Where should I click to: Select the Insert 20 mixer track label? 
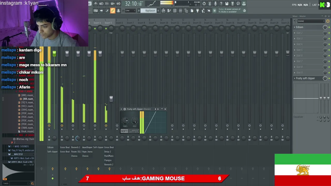tap(274, 23)
